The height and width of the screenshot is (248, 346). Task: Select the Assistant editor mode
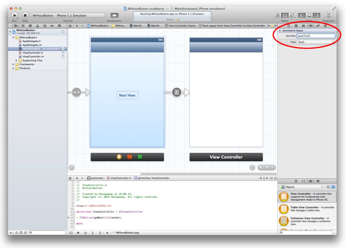[285, 15]
